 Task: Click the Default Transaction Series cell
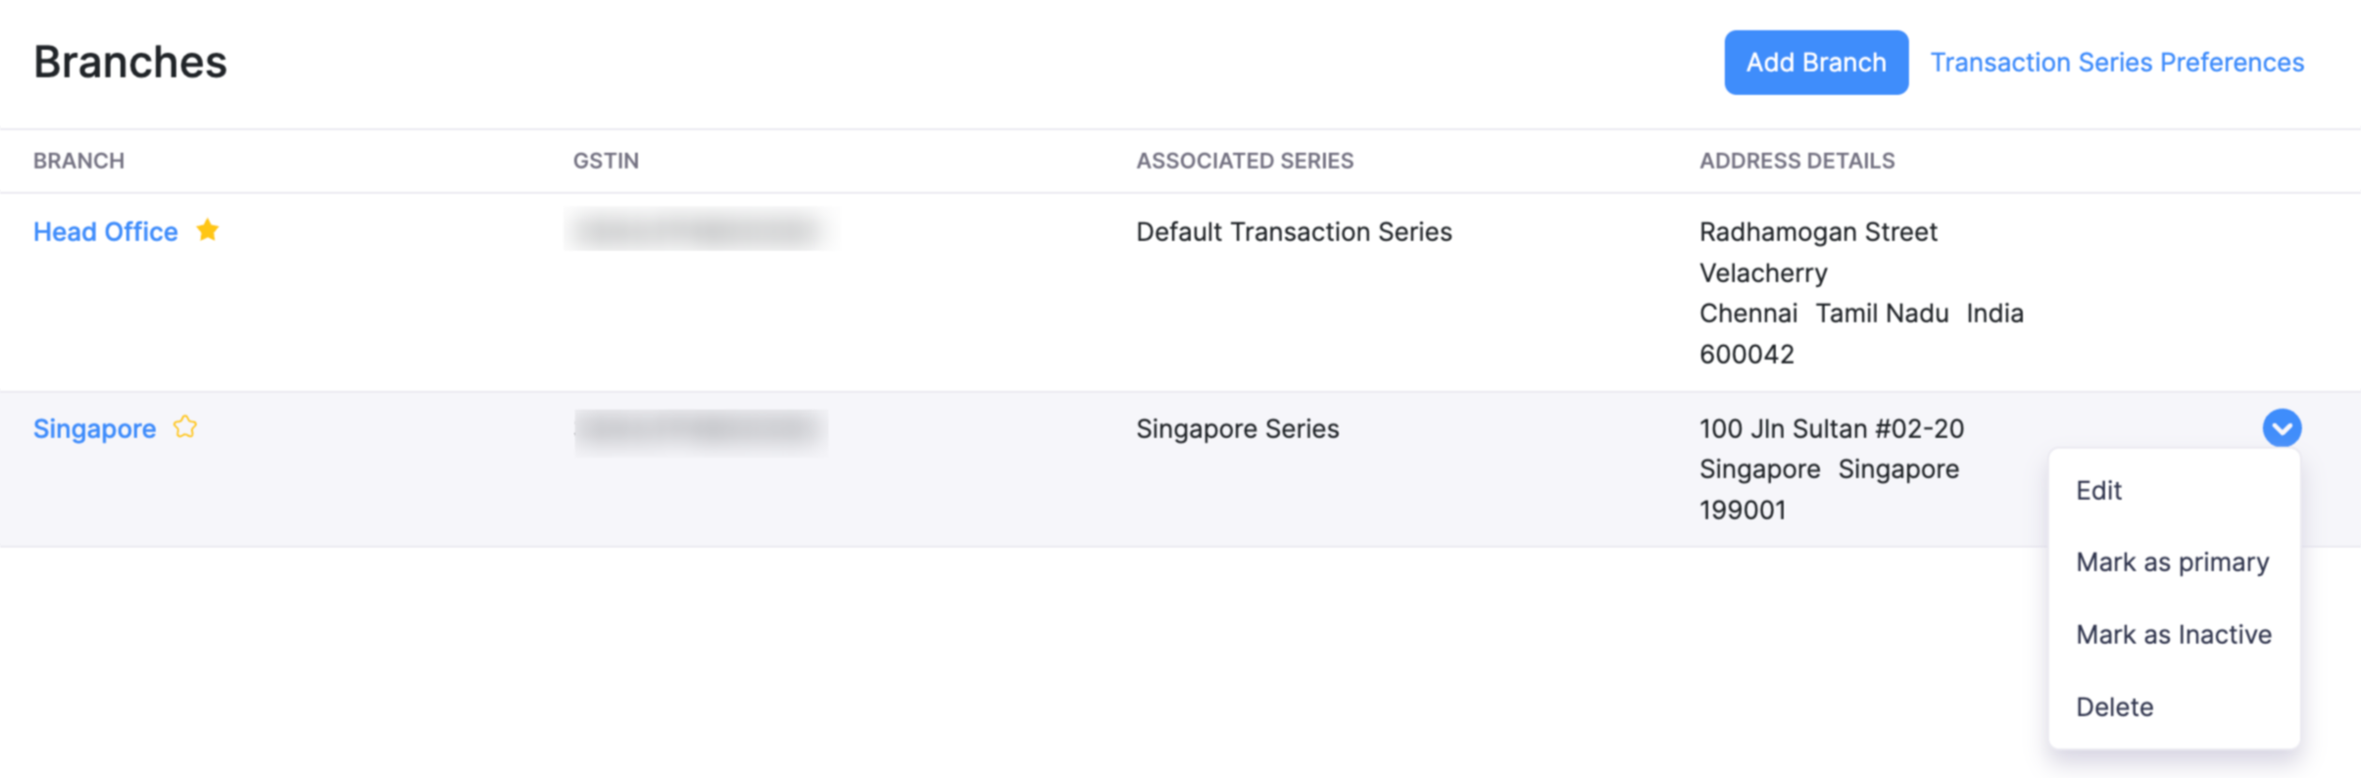1293,232
